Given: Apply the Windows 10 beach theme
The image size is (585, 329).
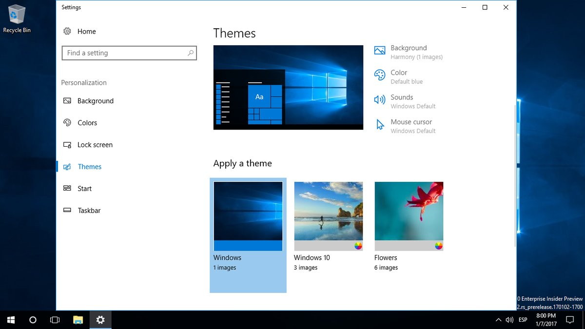Looking at the screenshot, I should 329,216.
